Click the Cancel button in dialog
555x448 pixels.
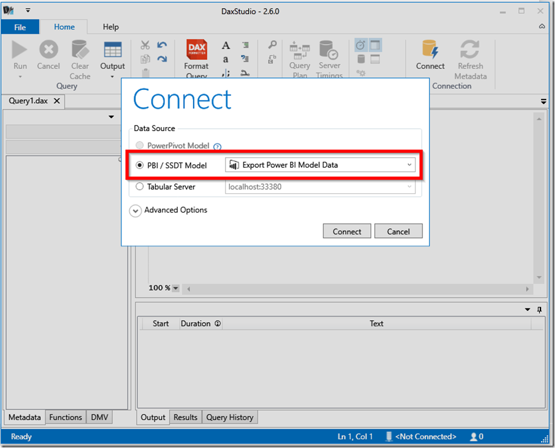[398, 231]
